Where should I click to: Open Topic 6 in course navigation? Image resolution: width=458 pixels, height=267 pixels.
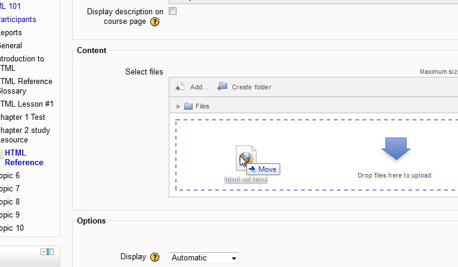pyautogui.click(x=10, y=175)
